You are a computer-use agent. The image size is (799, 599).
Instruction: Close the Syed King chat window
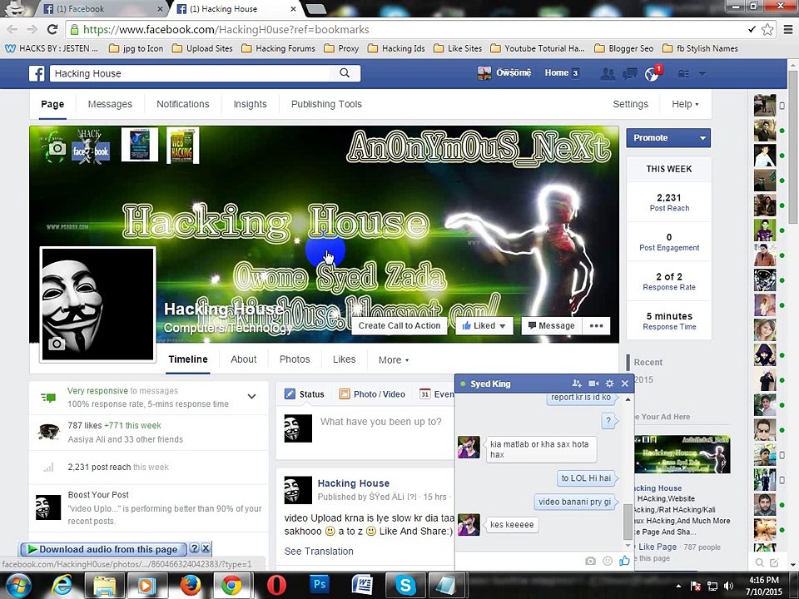pos(625,384)
